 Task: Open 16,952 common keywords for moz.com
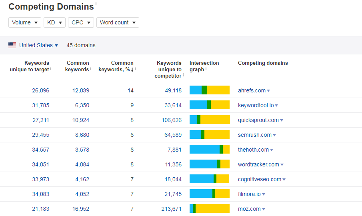[81, 209]
